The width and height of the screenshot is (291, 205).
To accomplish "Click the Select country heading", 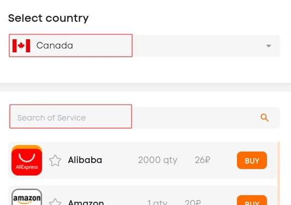I will [x=49, y=18].
